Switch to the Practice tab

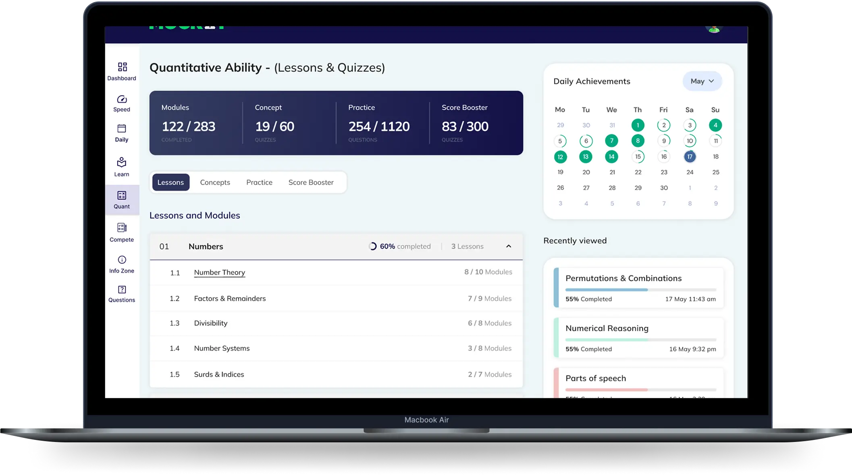(259, 182)
